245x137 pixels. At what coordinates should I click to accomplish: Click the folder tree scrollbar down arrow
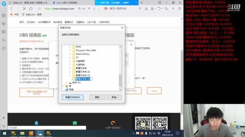click(120, 90)
